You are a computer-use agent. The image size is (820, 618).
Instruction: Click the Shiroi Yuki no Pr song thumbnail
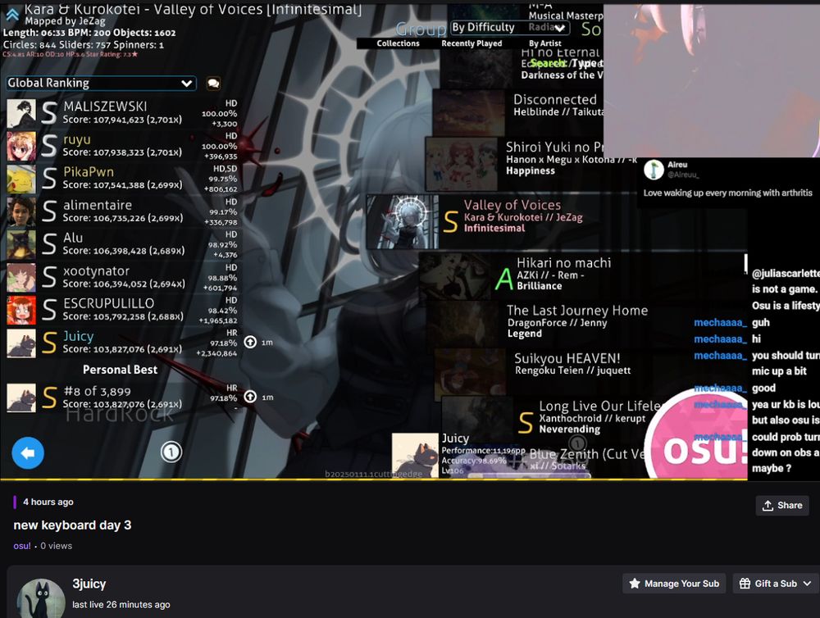point(461,164)
